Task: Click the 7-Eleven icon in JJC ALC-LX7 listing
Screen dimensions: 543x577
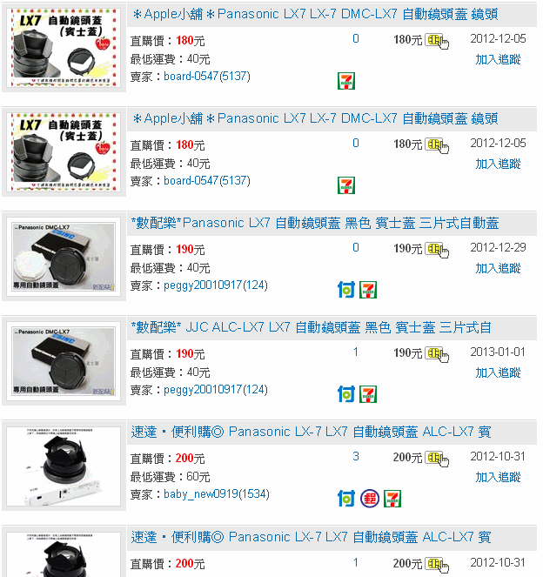Action: pos(368,394)
